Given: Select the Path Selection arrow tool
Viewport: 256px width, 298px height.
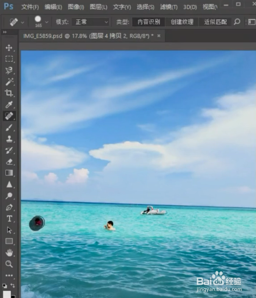Looking at the screenshot, I should pos(9,230).
